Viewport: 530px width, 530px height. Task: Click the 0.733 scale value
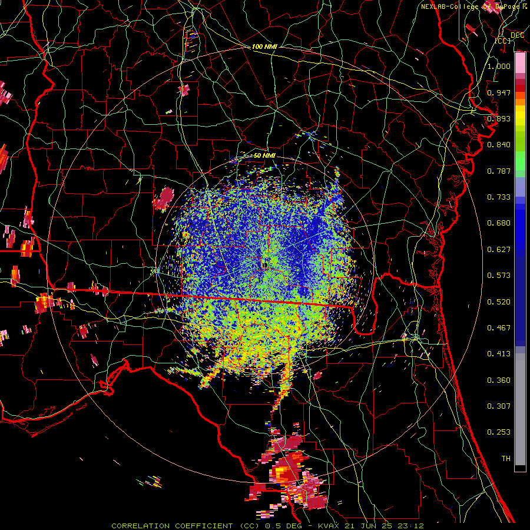pyautogui.click(x=499, y=197)
